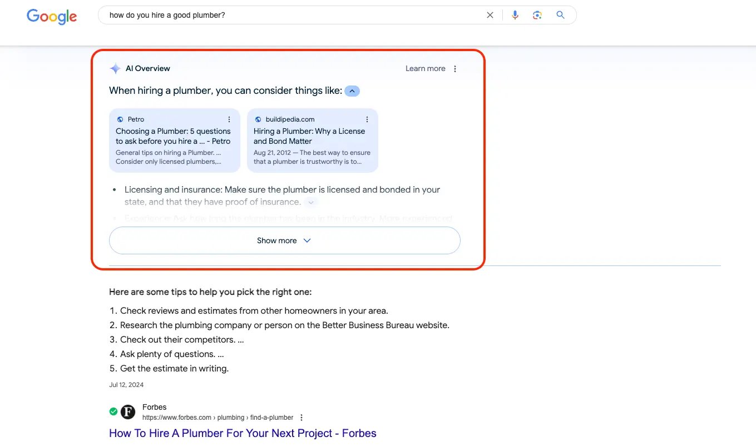Image resolution: width=756 pixels, height=447 pixels.
Task: Open 'How To Hire A Plumber' Forbes link
Action: click(x=243, y=433)
